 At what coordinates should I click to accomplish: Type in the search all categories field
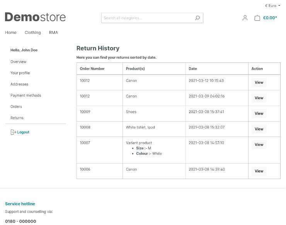point(147,18)
